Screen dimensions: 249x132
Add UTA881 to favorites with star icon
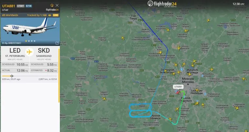point(52,5)
